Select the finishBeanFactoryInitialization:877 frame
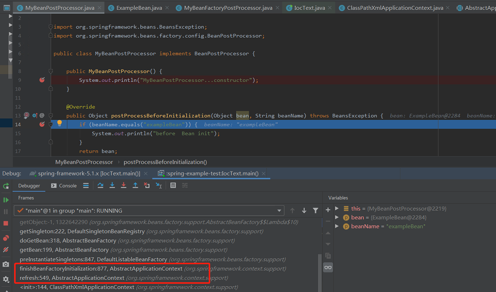Viewport: 496px width, 292px height. tap(165, 269)
